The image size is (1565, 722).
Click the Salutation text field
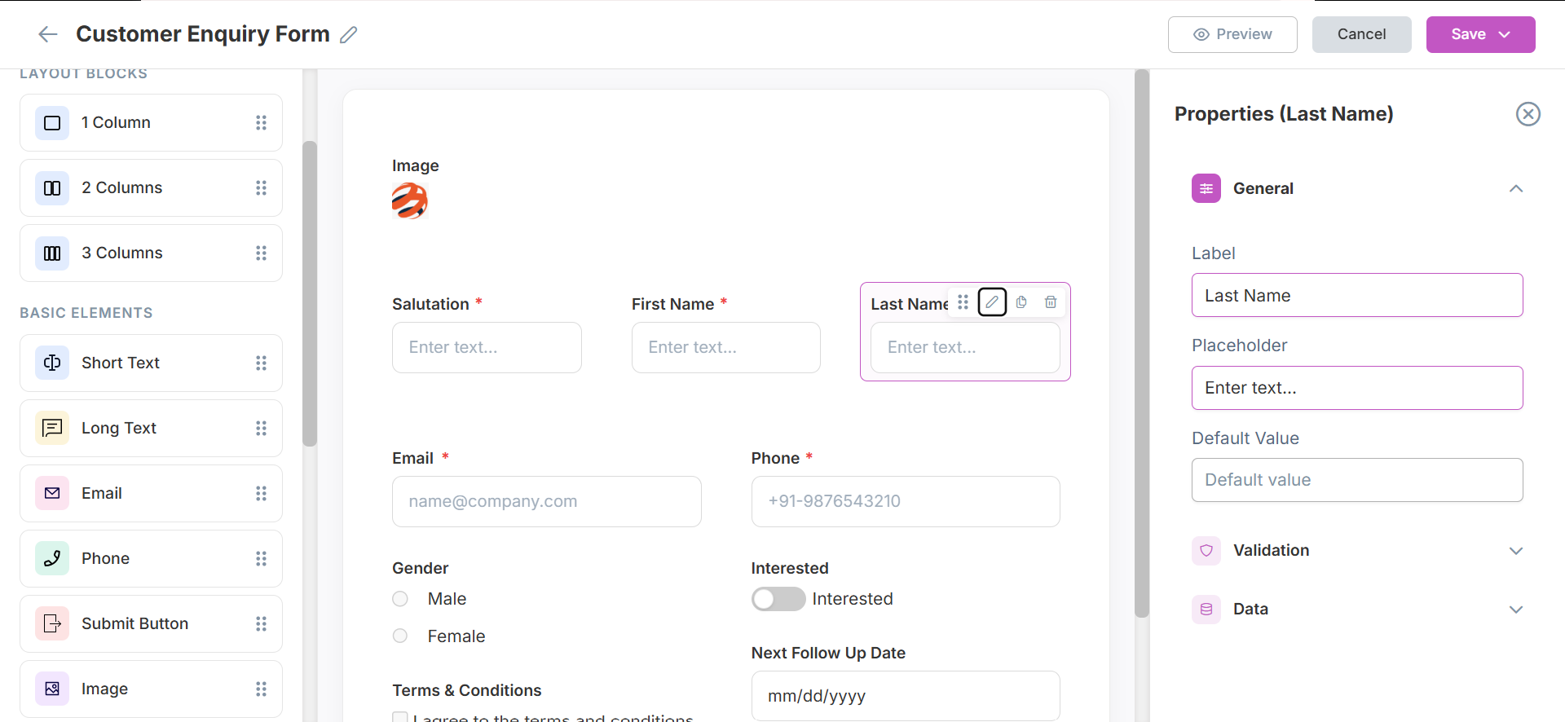point(487,348)
